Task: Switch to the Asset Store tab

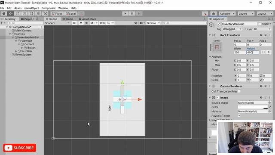Action: click(x=87, y=19)
